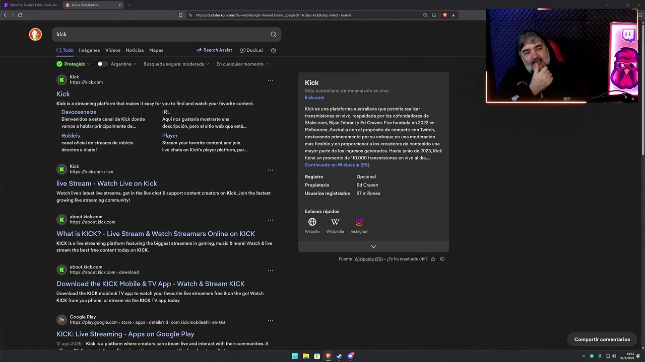Click the Wikipedia (ES) source link
This screenshot has width=645, height=362.
tap(368, 259)
